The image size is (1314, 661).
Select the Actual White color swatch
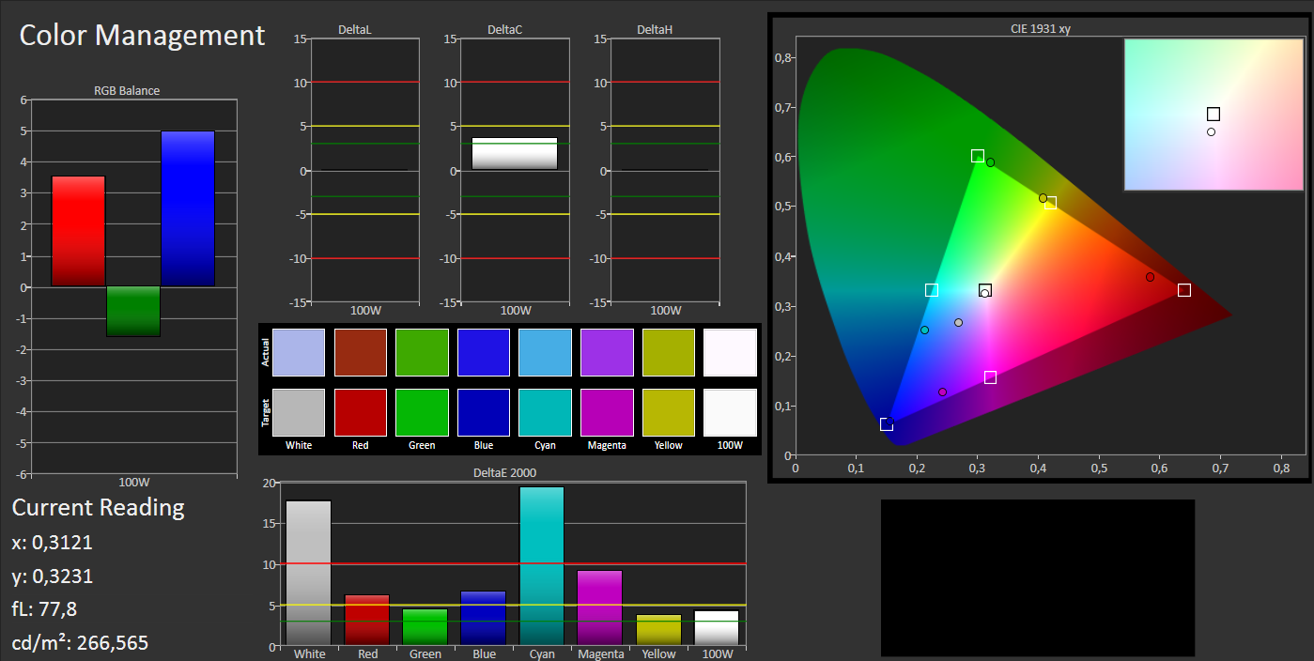299,352
